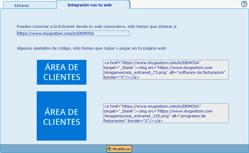
Task: Select the erp_extranet_75.png code textarea
Action: coord(166,70)
